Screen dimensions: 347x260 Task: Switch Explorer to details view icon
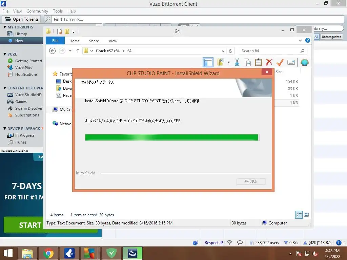click(x=299, y=215)
